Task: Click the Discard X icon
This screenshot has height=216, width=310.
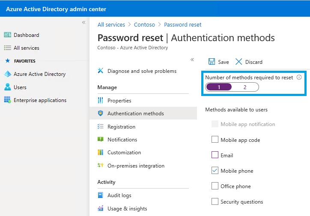Action: [239, 62]
